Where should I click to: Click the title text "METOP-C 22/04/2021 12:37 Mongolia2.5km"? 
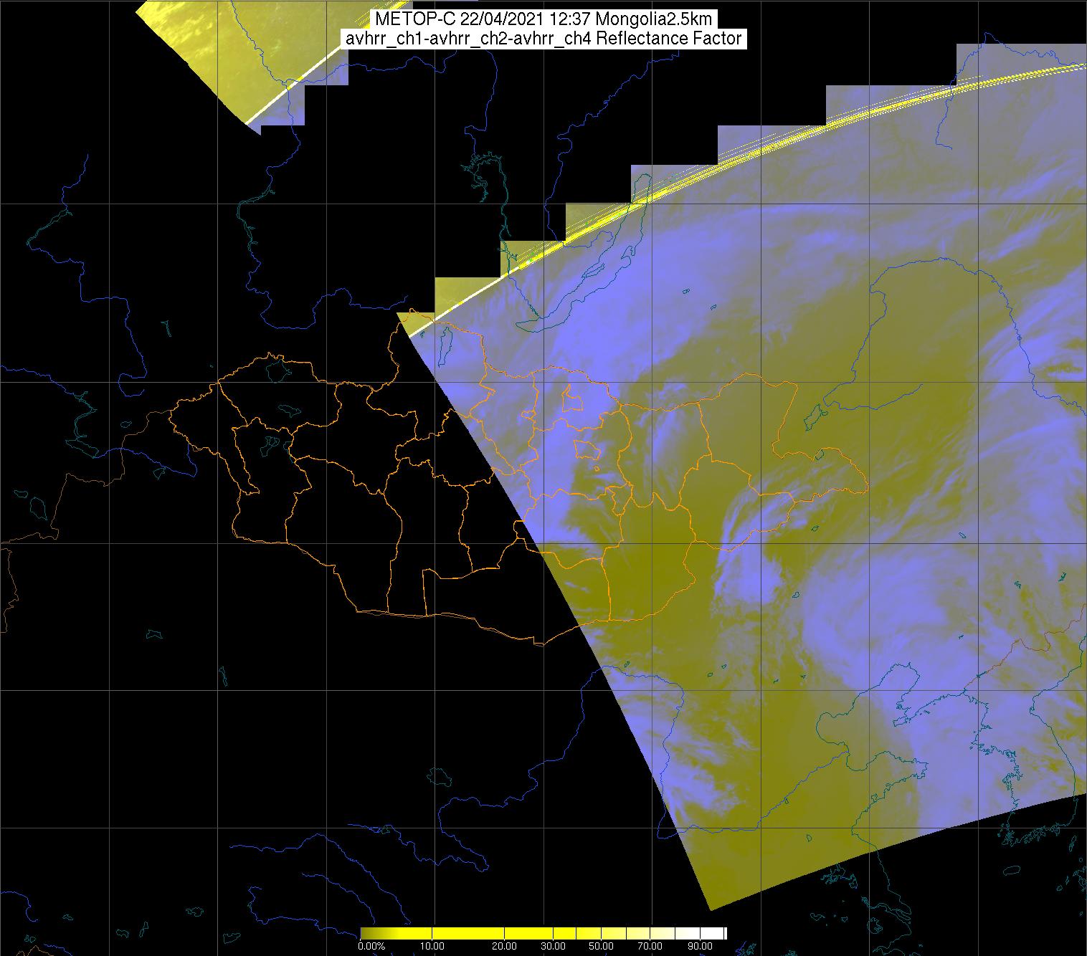[x=543, y=19]
